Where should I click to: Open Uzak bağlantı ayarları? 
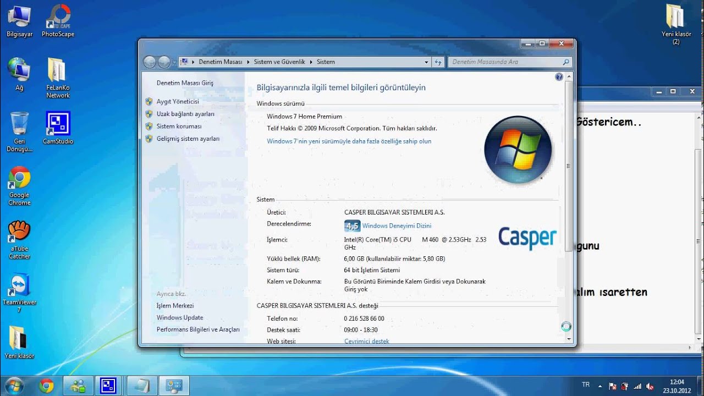click(x=185, y=114)
